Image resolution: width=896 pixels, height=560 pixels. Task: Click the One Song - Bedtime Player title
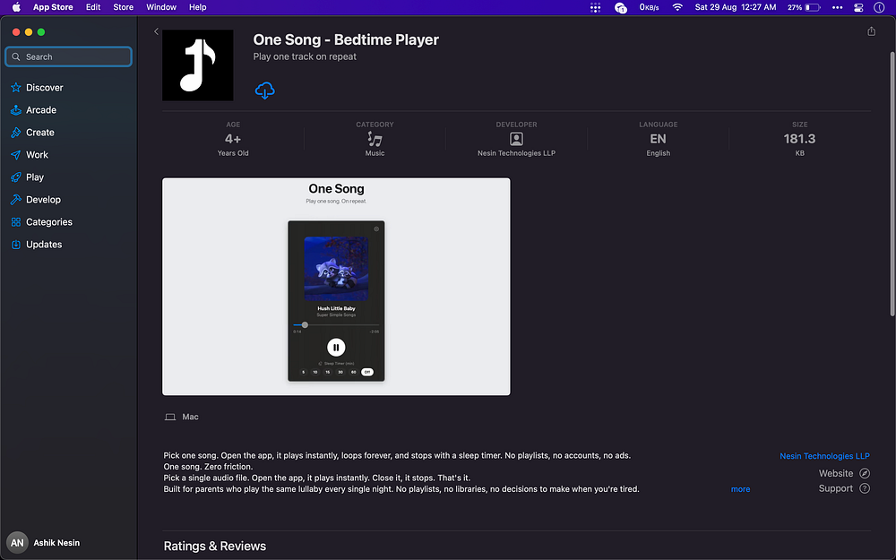coord(346,39)
